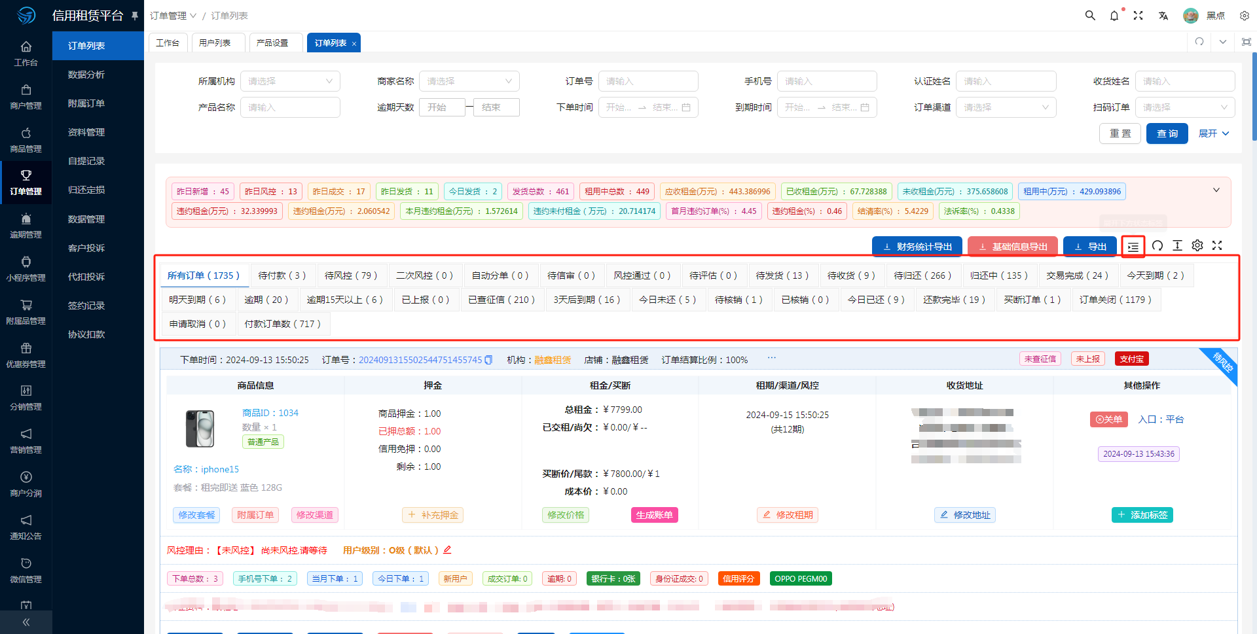Viewport: 1257px width, 634px height.
Task: Click the tab bar refresh icon
Action: coord(1199,42)
